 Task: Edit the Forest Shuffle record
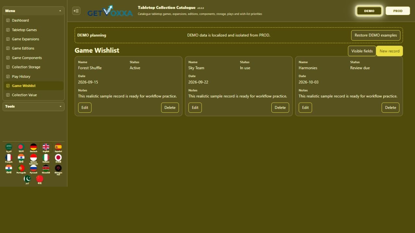[x=85, y=108]
